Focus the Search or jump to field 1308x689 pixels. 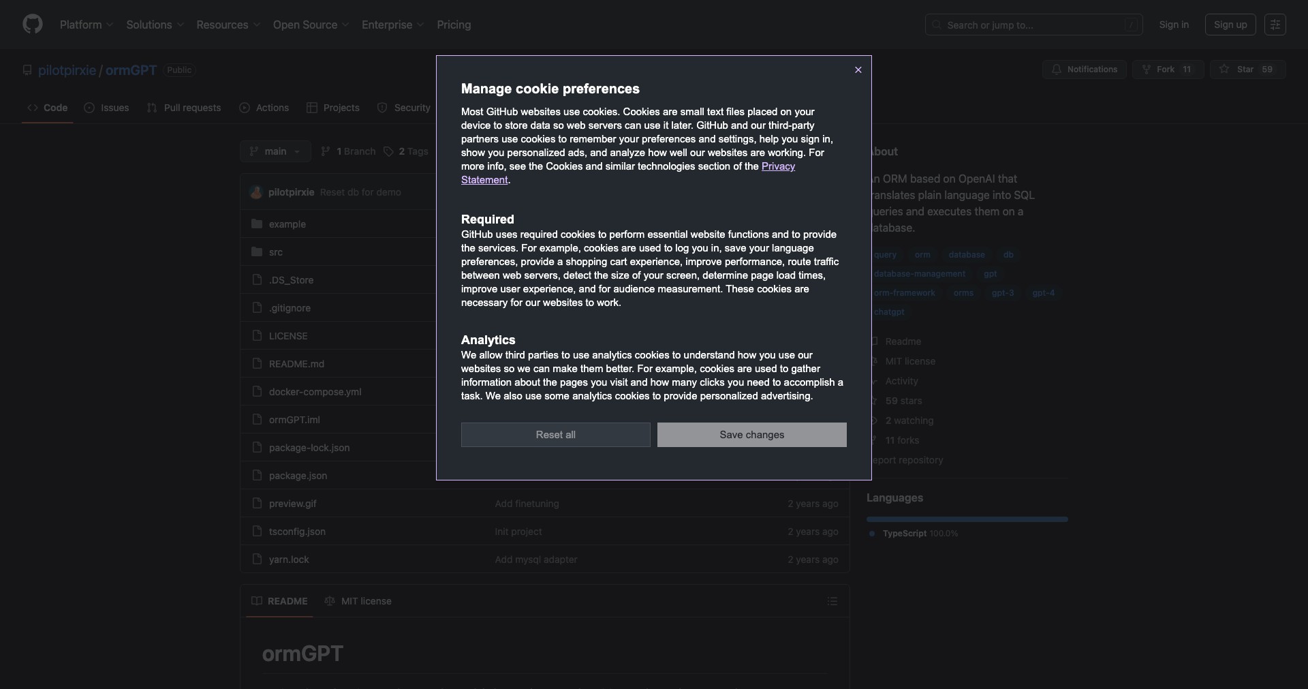(1033, 25)
